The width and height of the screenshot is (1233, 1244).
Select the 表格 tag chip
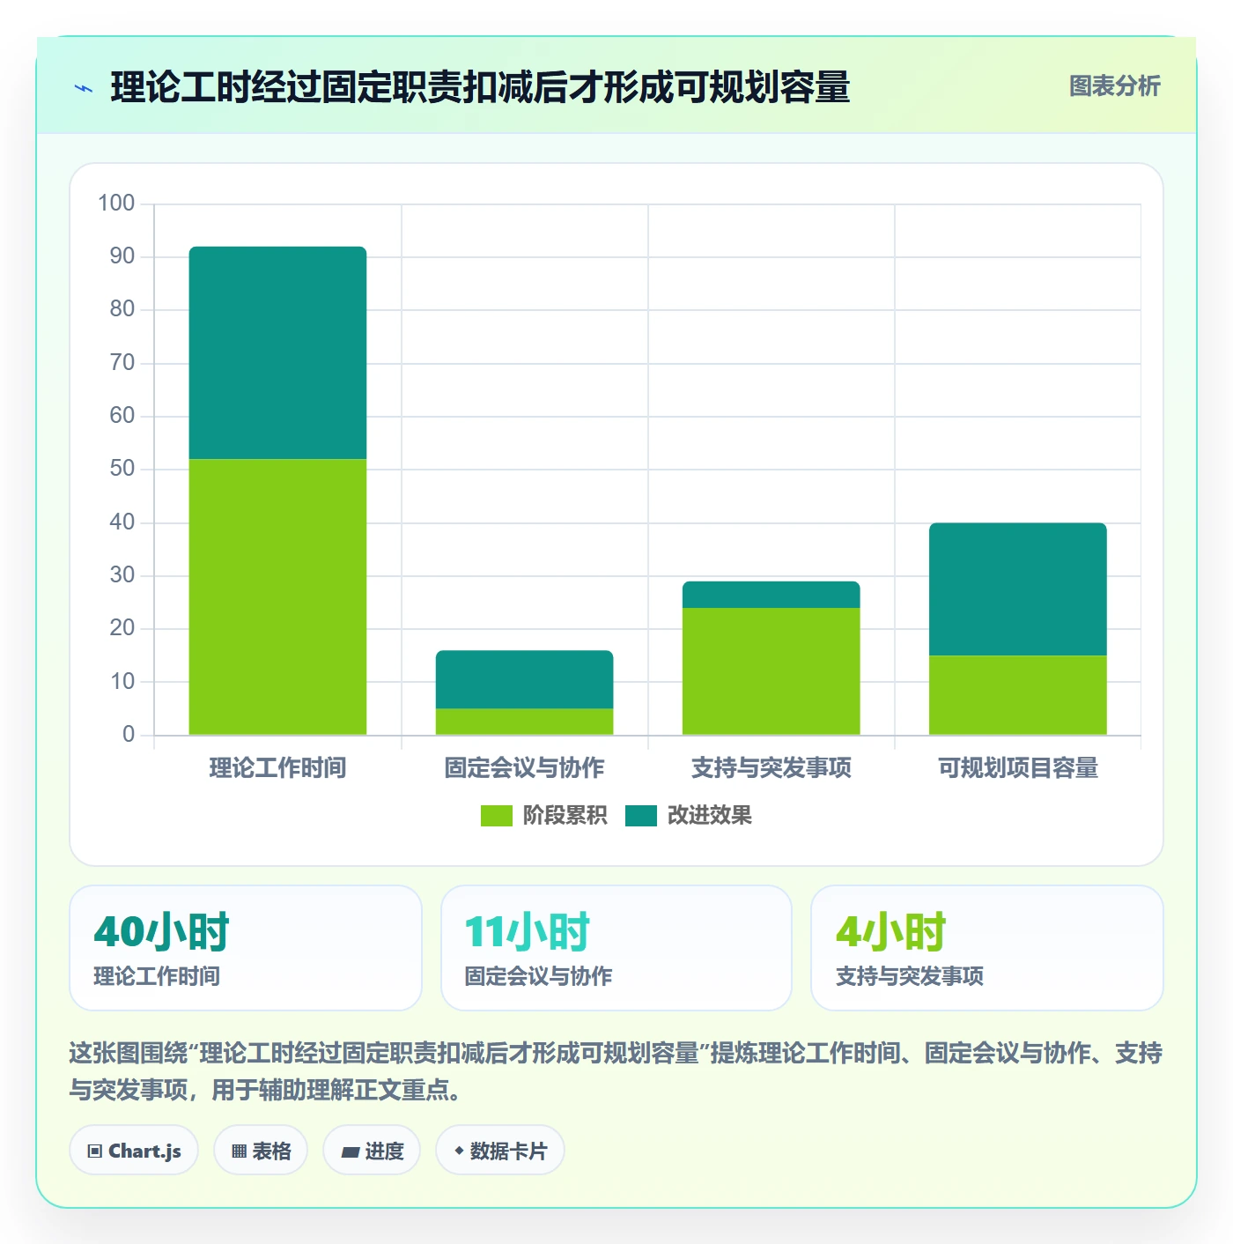261,1150
